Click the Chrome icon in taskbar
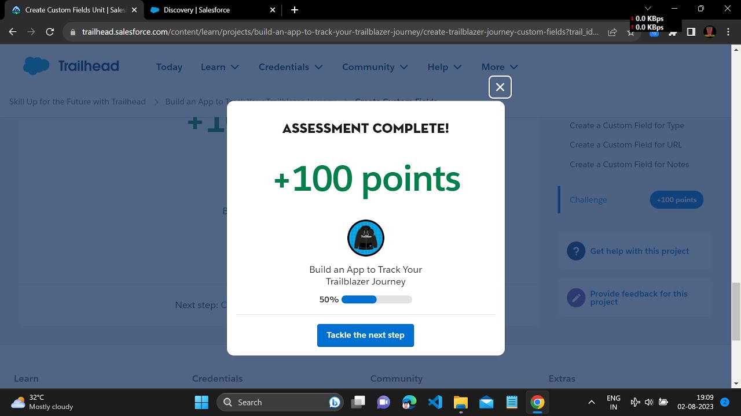Image resolution: width=741 pixels, height=416 pixels. point(538,402)
